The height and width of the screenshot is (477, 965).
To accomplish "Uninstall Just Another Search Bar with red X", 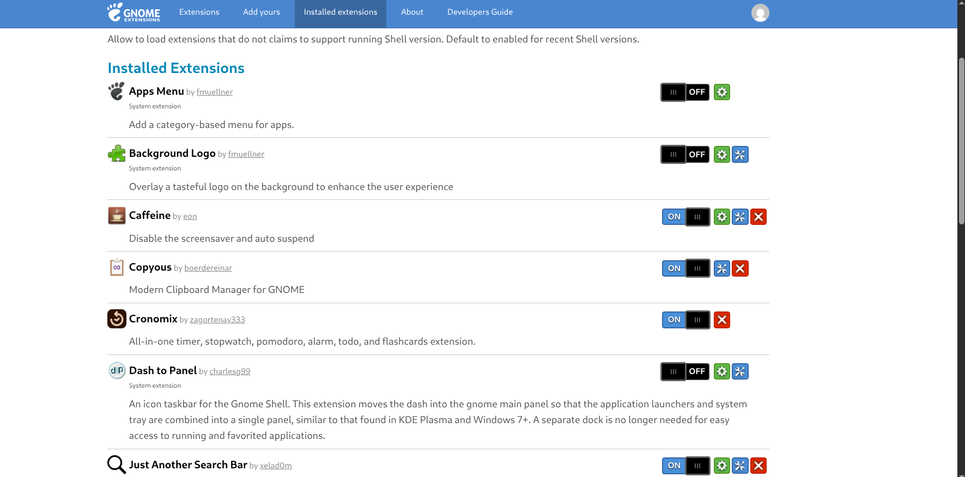I will click(758, 466).
